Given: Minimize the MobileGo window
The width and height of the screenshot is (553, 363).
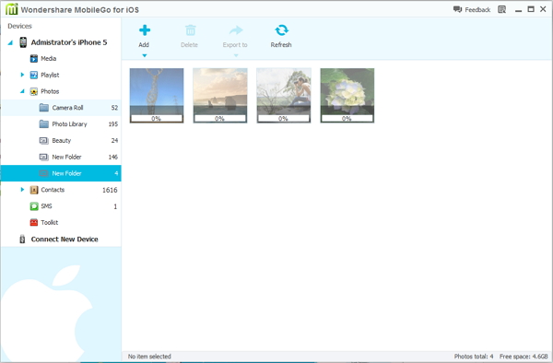Looking at the screenshot, I should (x=518, y=10).
